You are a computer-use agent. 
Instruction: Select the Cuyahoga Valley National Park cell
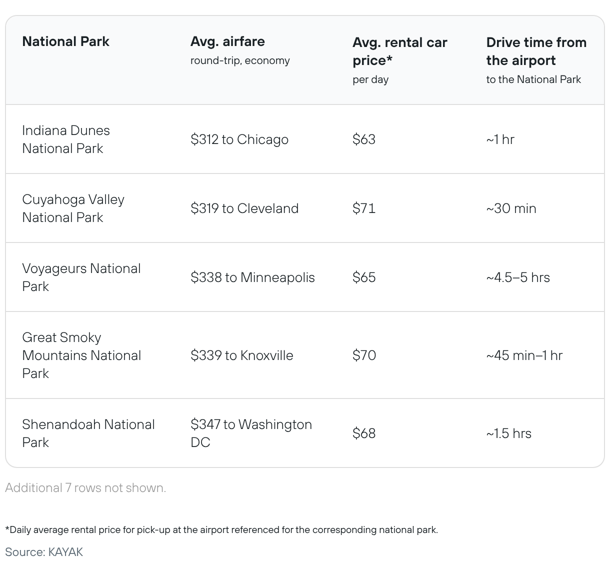(73, 208)
